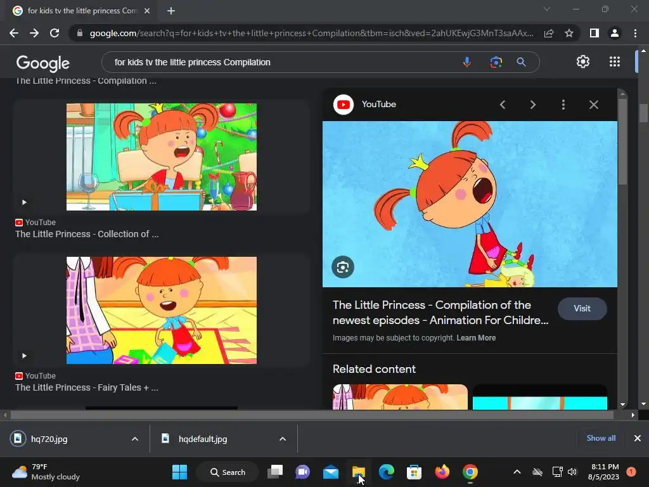Open the preview title The Little Princess Compilation
Screen dimensions: 649x487
[x=440, y=313]
